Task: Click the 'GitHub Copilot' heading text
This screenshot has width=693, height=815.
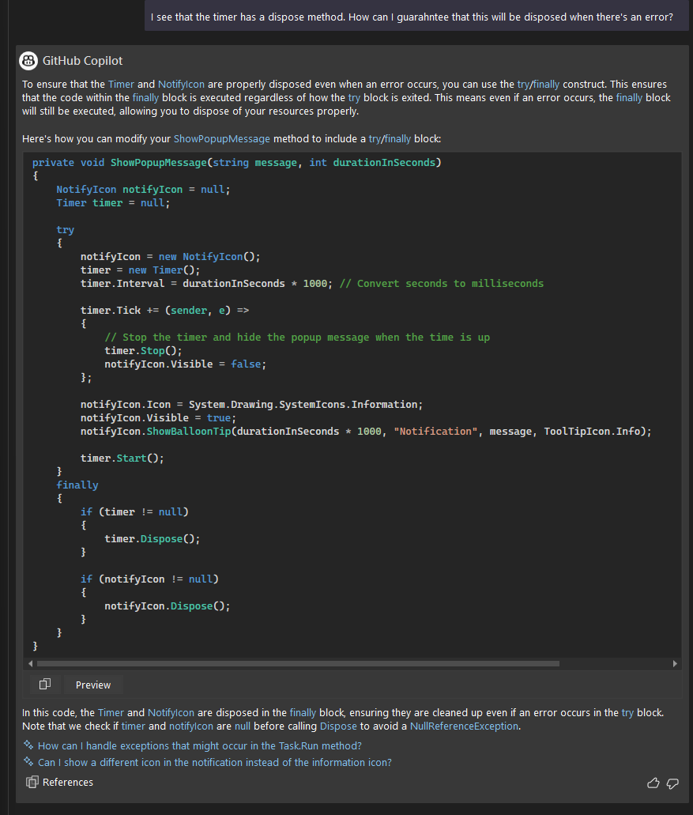Action: point(83,61)
